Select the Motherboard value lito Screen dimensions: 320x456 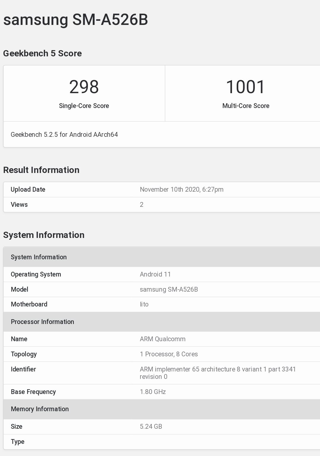tap(144, 304)
